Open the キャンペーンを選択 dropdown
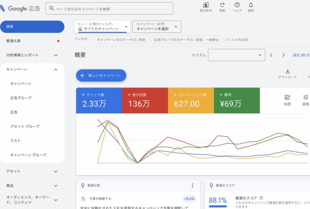Screen dimensions: 310x209 pyautogui.click(x=157, y=27)
